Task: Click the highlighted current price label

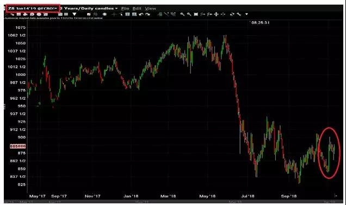Action: coord(18,146)
